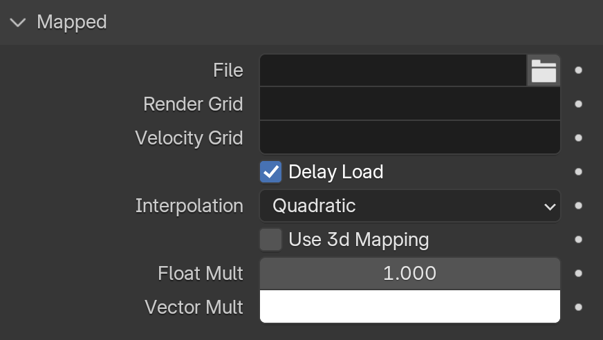Click the File path text field
Image resolution: width=603 pixels, height=340 pixels.
pos(393,70)
